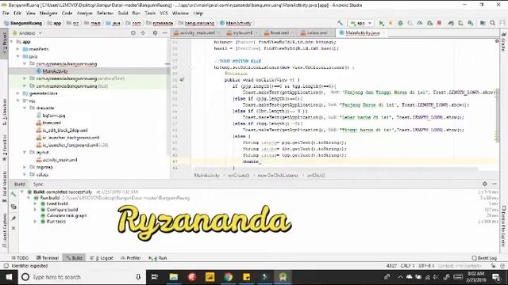This screenshot has width=508, height=285.
Task: Click scroll from source target icon
Action: 133,33
